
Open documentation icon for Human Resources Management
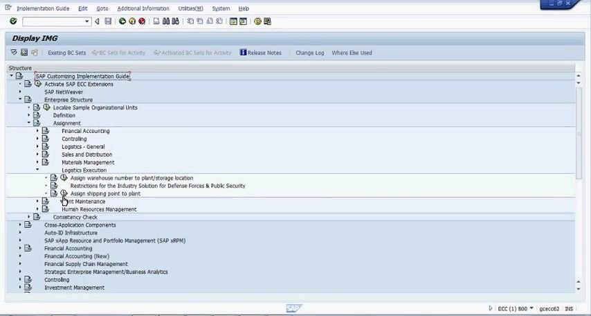pyautogui.click(x=45, y=209)
